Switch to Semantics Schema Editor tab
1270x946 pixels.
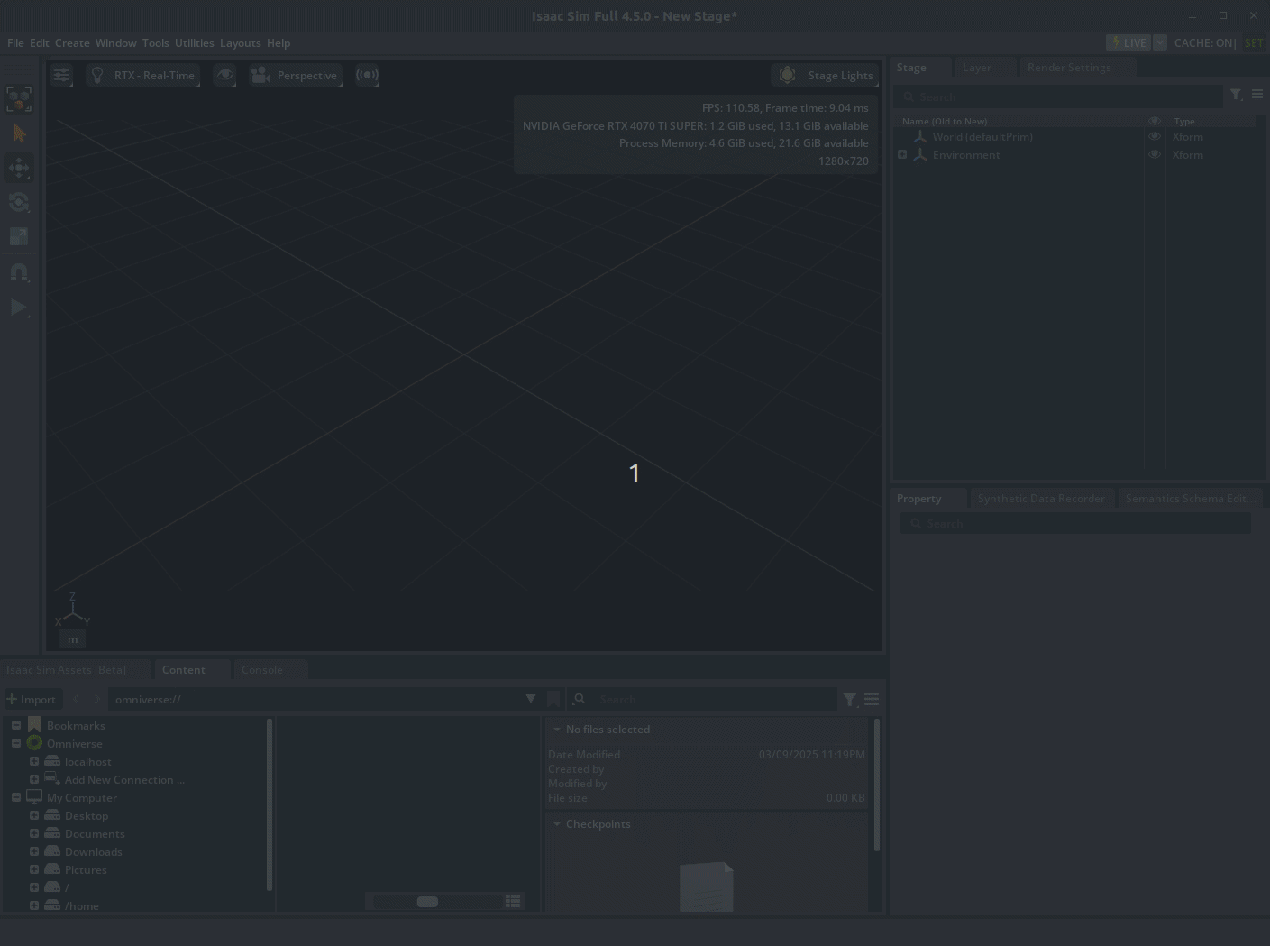pos(1191,498)
